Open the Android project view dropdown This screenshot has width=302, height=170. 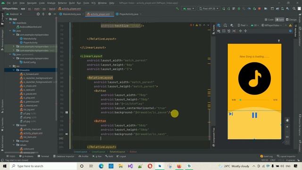14,14
